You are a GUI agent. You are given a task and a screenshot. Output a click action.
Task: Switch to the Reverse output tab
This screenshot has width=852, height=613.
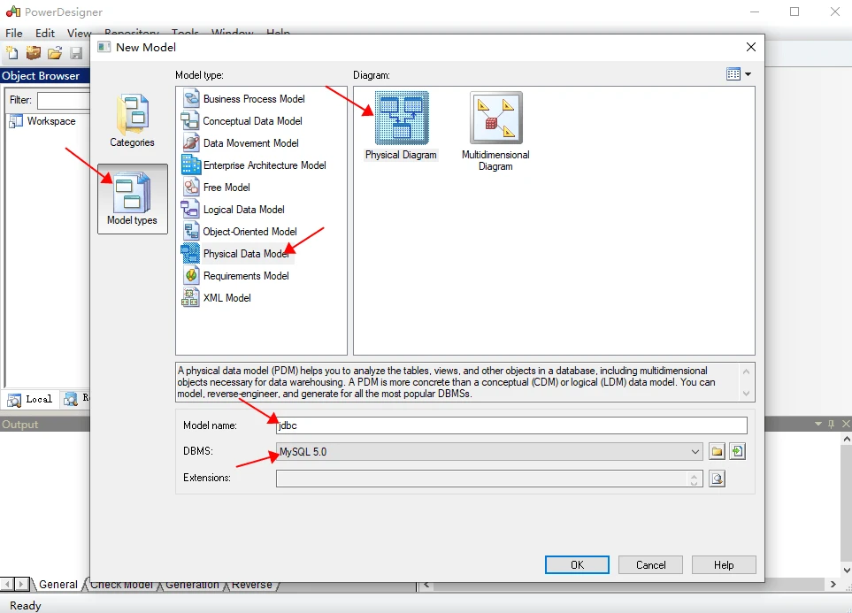[251, 586]
